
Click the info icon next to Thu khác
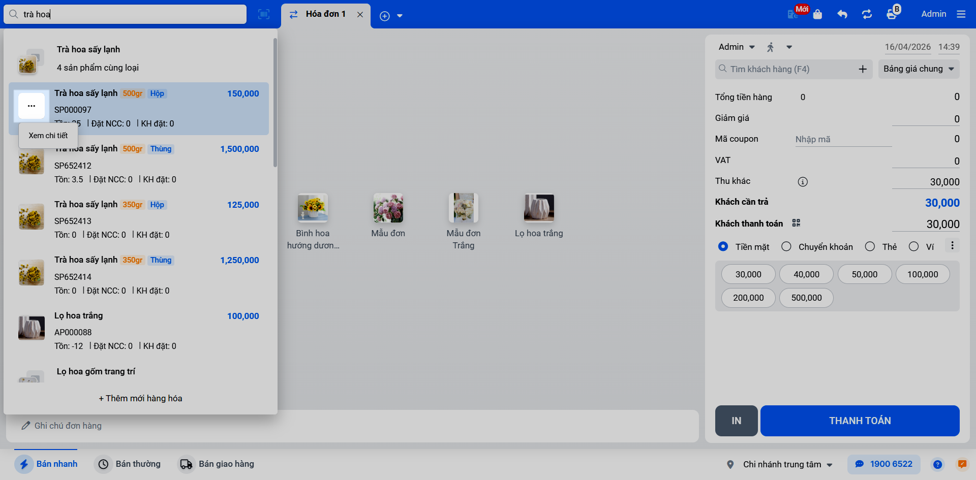point(803,182)
